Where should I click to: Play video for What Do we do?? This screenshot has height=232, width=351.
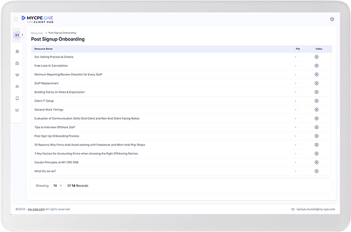(x=316, y=171)
